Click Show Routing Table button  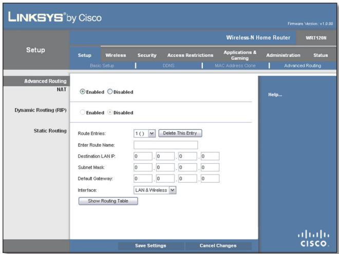(x=108, y=201)
